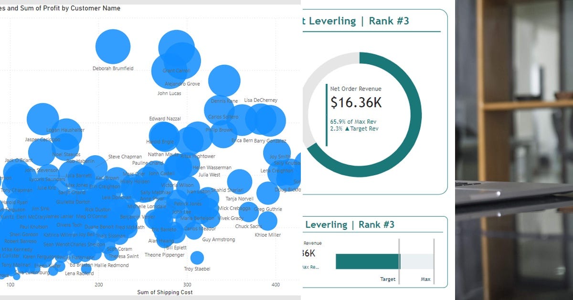Select the teal bullet chart bar
This screenshot has height=300, width=573.
coord(368,260)
